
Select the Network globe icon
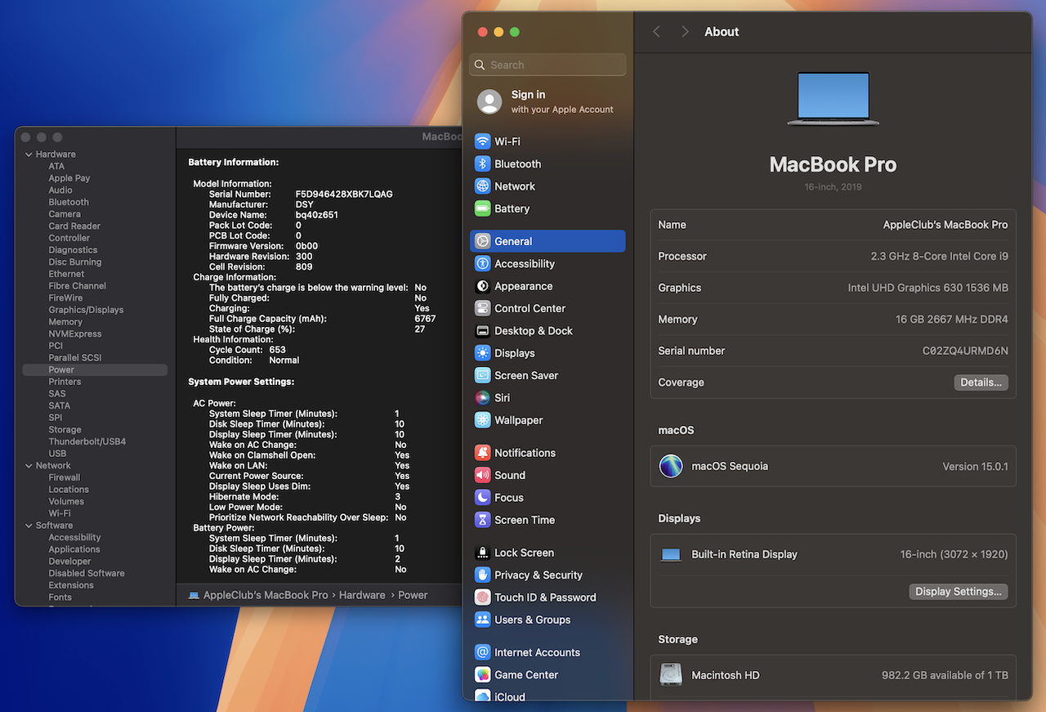coord(482,186)
